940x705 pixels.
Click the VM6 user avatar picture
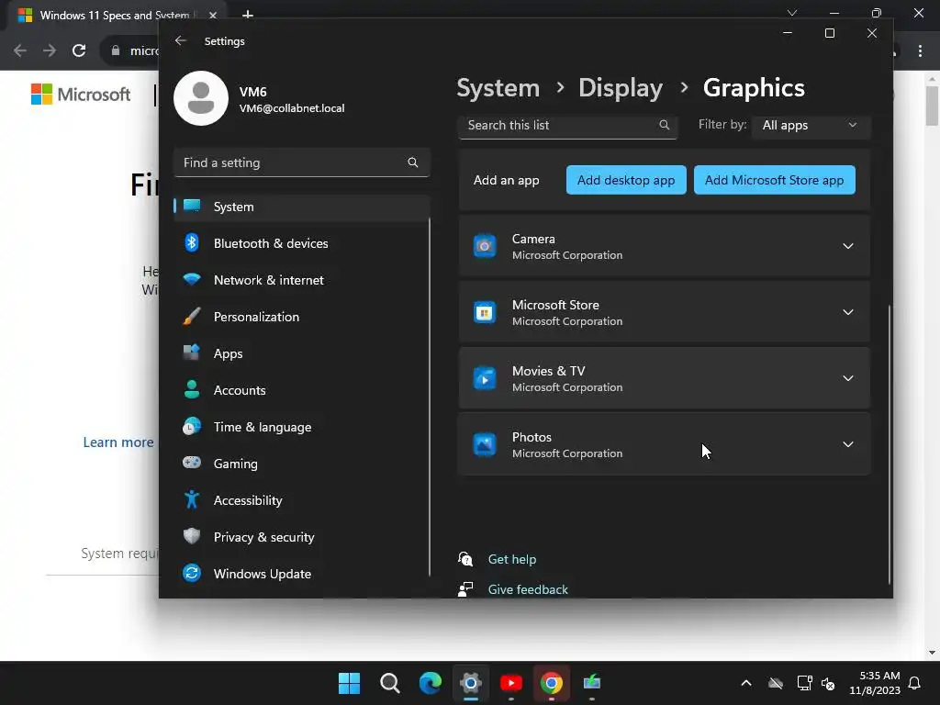point(201,98)
